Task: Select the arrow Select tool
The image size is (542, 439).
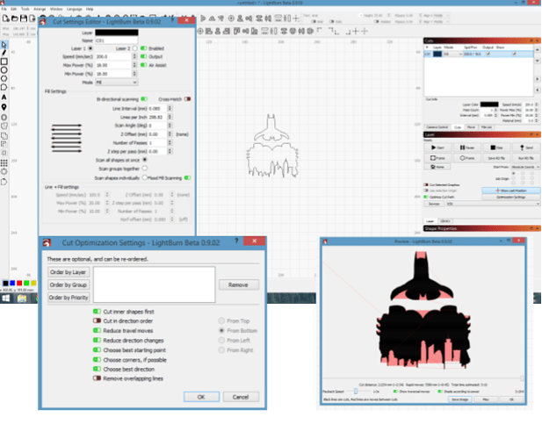Action: [4, 45]
